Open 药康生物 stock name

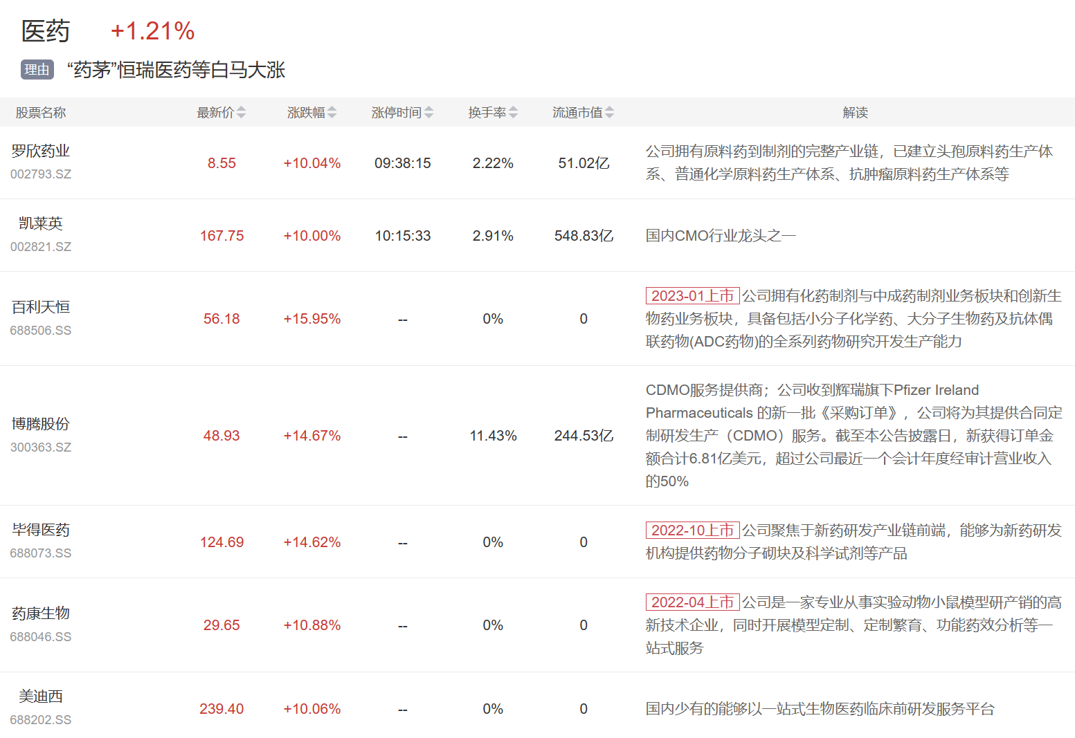point(41,614)
